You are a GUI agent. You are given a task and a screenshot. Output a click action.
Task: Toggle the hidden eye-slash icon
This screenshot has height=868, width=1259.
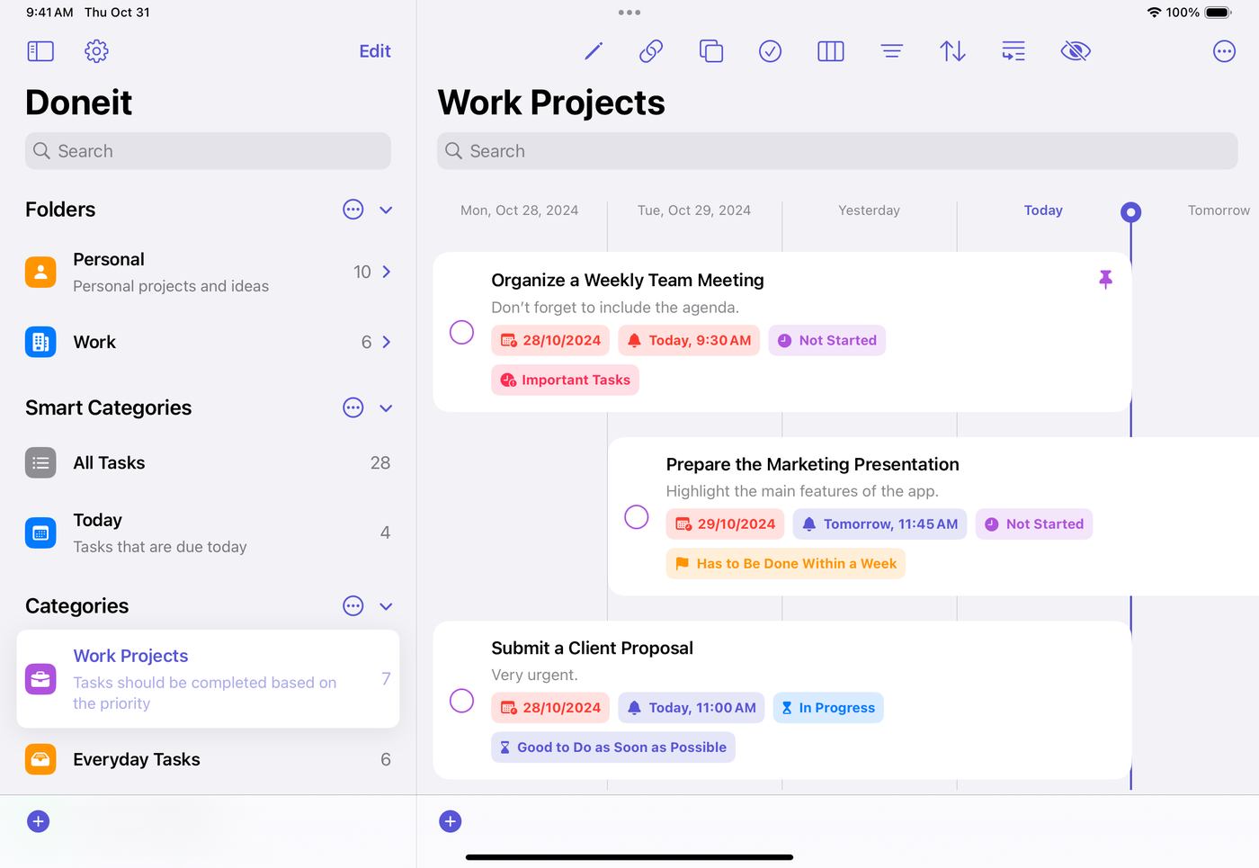click(x=1076, y=51)
